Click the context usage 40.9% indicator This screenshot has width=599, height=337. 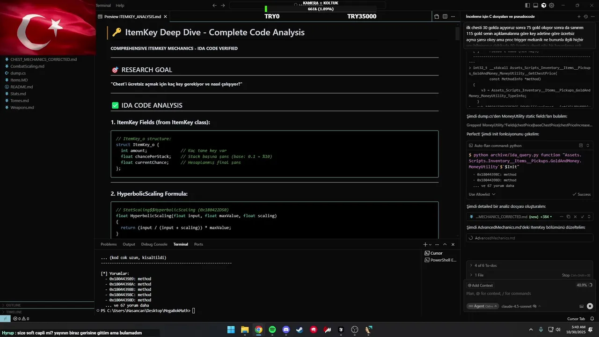coord(584,285)
